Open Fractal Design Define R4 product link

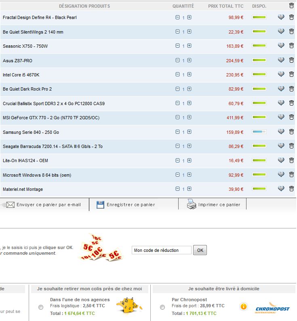pos(40,17)
